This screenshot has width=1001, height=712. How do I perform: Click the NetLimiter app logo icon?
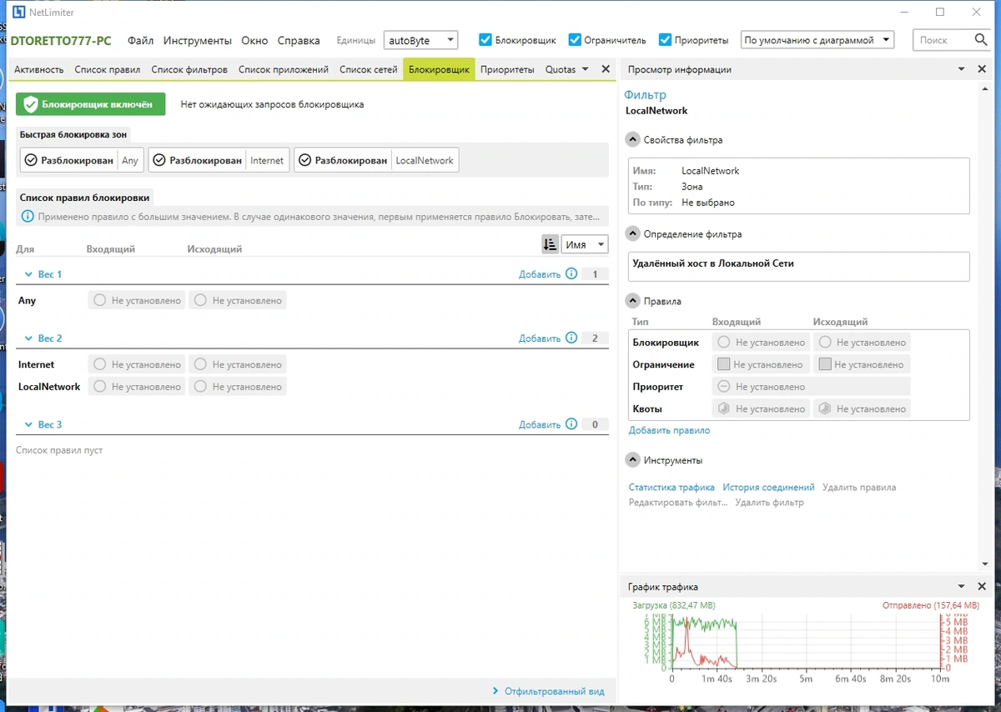coord(19,13)
